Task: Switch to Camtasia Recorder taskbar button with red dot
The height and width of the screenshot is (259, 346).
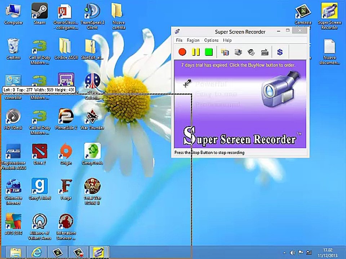Action: [x=79, y=253]
